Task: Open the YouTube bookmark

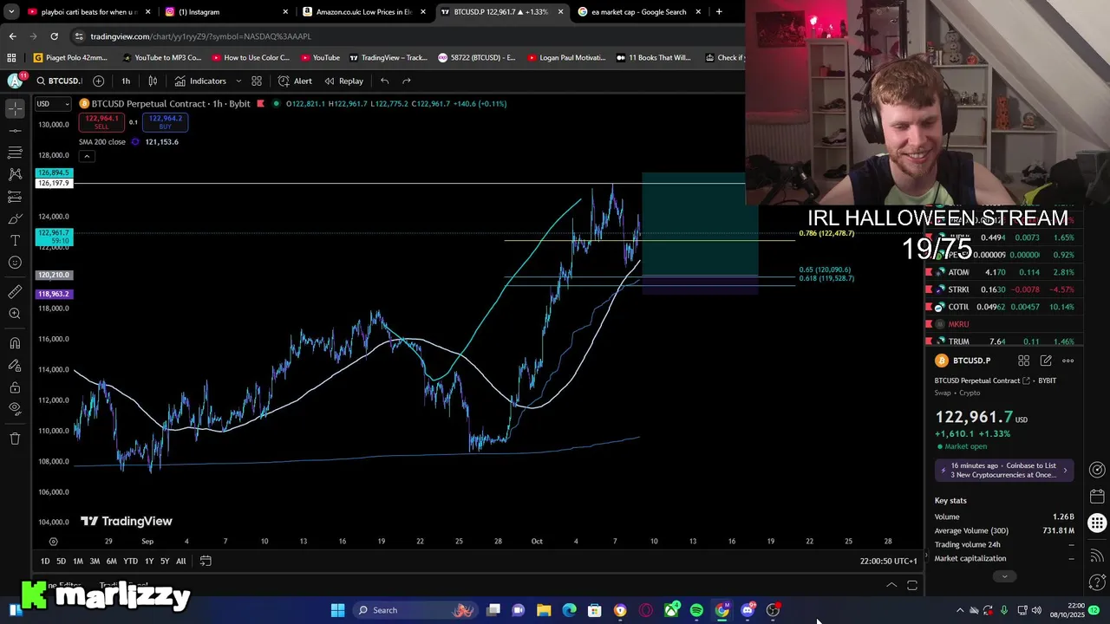Action: point(320,58)
